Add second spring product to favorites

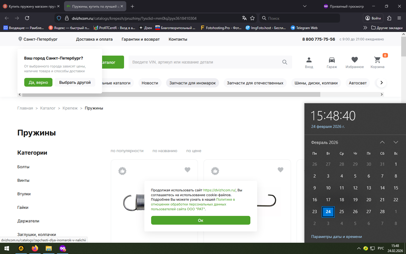[281, 170]
